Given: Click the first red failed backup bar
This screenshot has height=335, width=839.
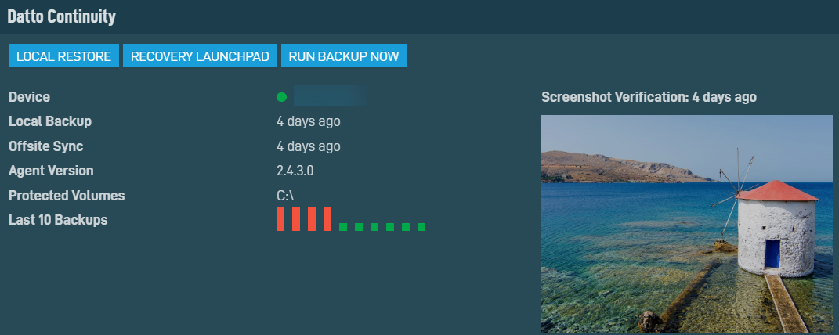Looking at the screenshot, I should pyautogui.click(x=280, y=219).
